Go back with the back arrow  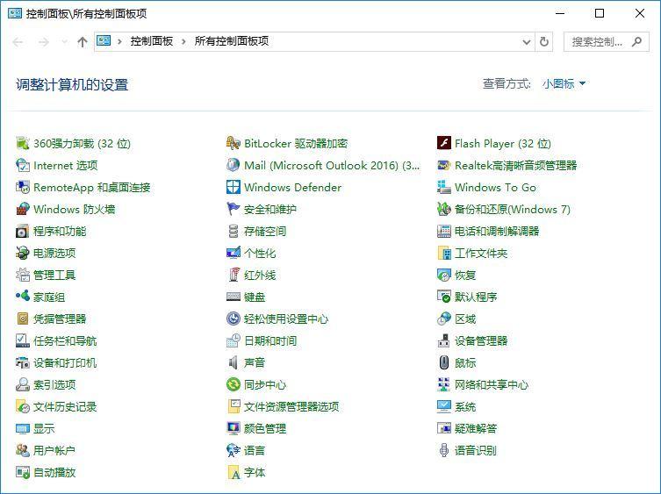(18, 42)
